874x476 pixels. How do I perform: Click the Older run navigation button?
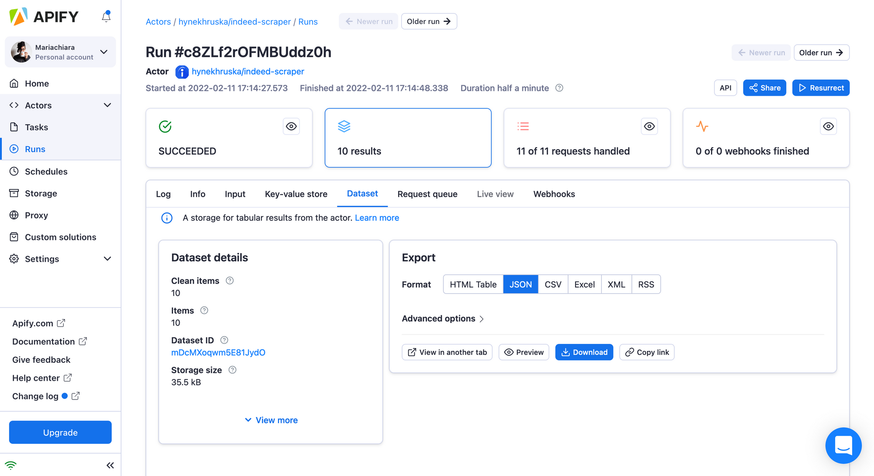(x=428, y=22)
